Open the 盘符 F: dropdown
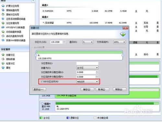This screenshot has height=122, width=162. 88,42
